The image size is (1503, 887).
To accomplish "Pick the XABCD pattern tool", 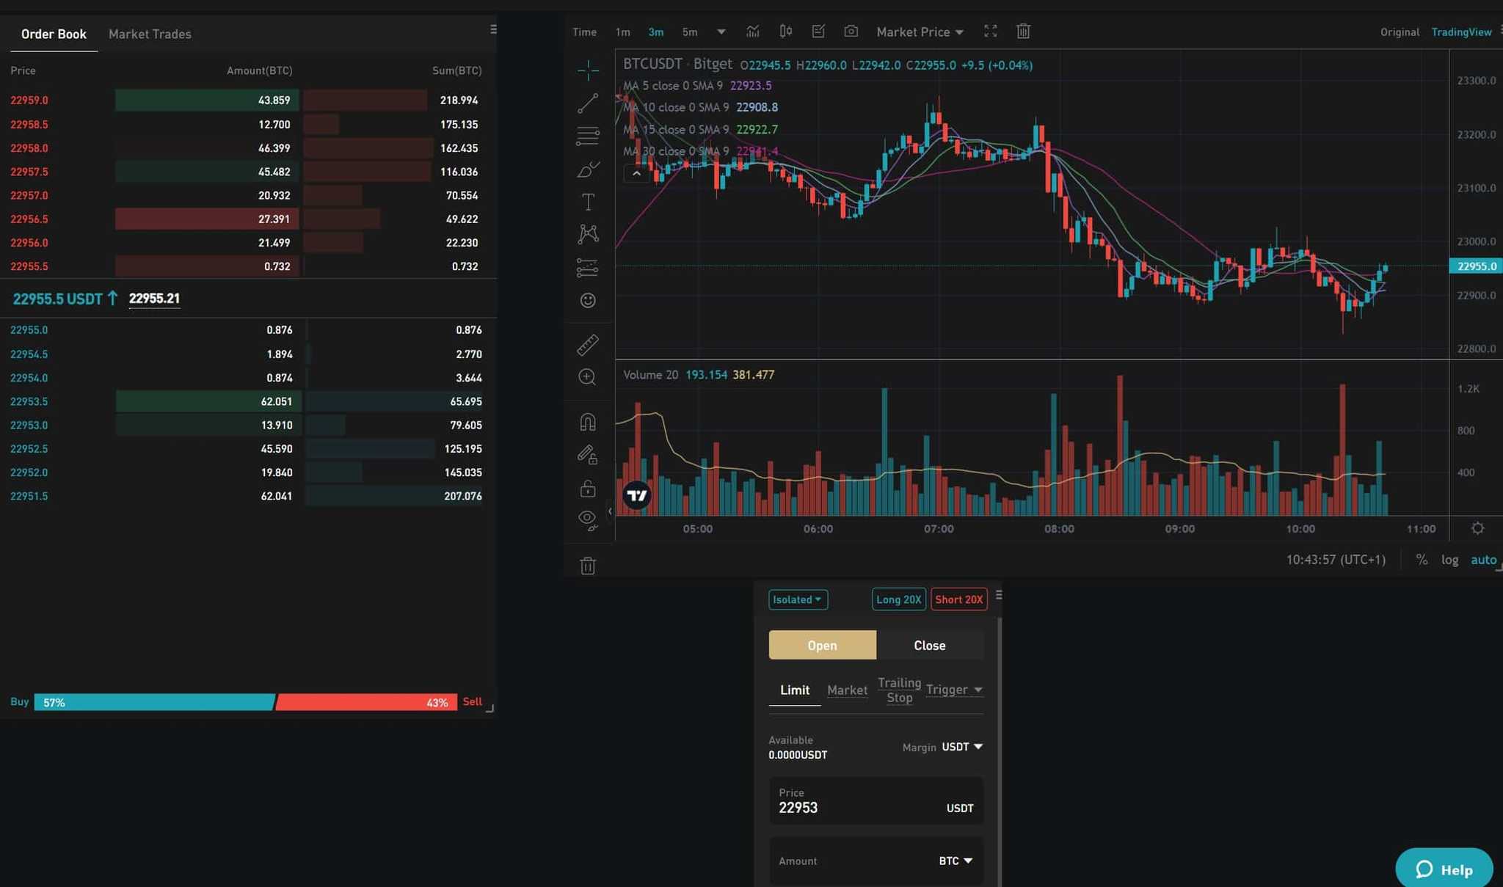I will click(x=587, y=233).
